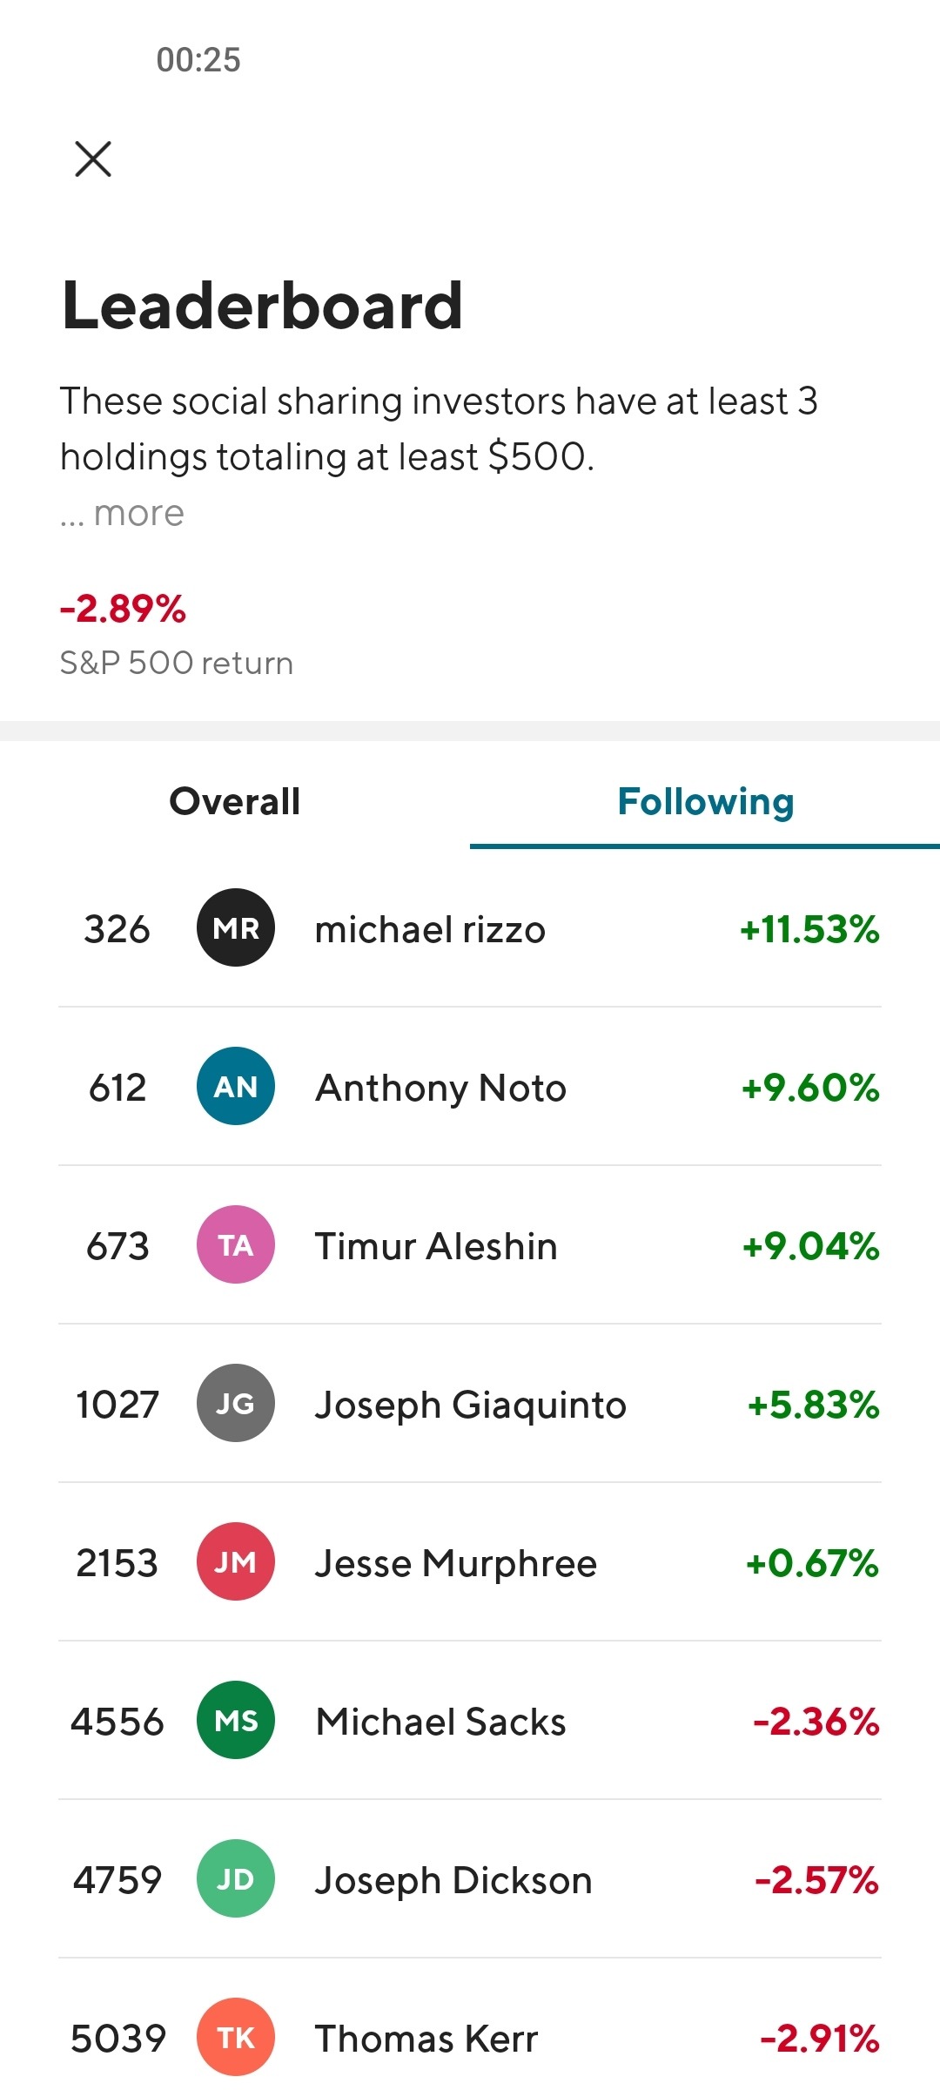Tap Michael Sacks' green MS avatar
The image size is (940, 2090).
click(236, 1721)
